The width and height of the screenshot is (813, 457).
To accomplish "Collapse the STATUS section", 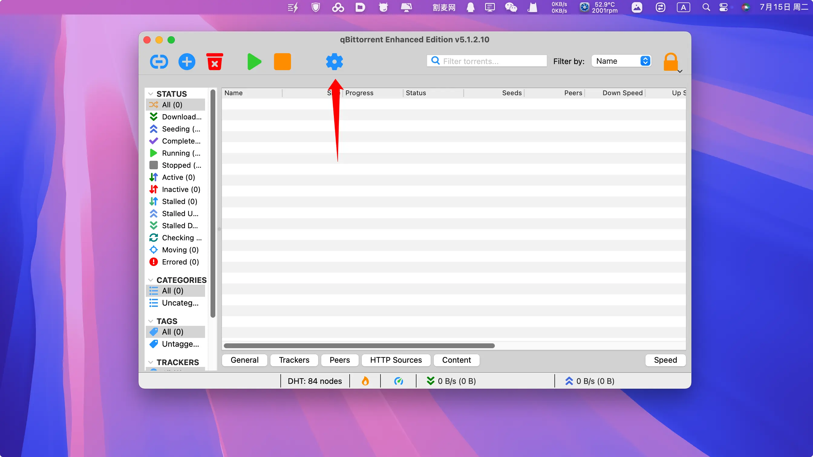I will 151,94.
